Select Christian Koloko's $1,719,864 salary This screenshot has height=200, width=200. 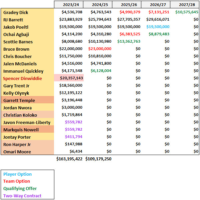pos(72,115)
